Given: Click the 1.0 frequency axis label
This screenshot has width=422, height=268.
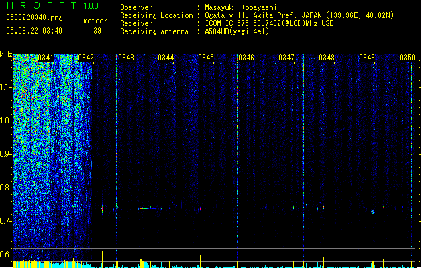Looking at the screenshot, I should click(5, 121).
